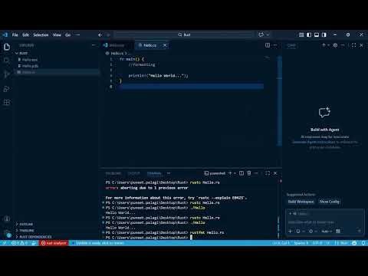Viewport: 368px width, 276px height.
Task: Split the terminal panel
Action: coord(242,173)
